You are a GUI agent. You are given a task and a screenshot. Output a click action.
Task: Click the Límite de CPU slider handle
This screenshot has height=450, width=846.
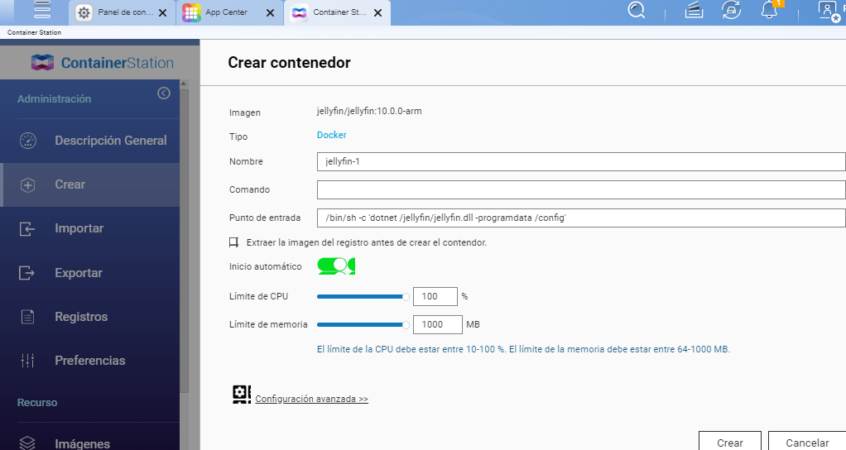(406, 296)
